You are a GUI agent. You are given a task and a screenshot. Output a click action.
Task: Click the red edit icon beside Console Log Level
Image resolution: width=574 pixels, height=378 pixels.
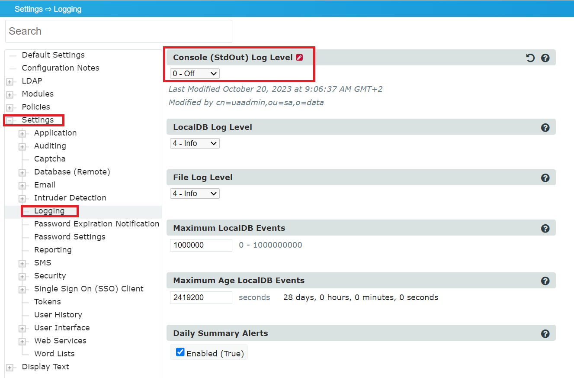click(299, 58)
